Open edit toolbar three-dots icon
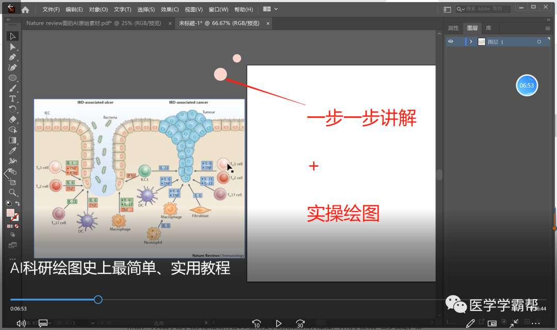The height and width of the screenshot is (330, 557). click(x=12, y=259)
